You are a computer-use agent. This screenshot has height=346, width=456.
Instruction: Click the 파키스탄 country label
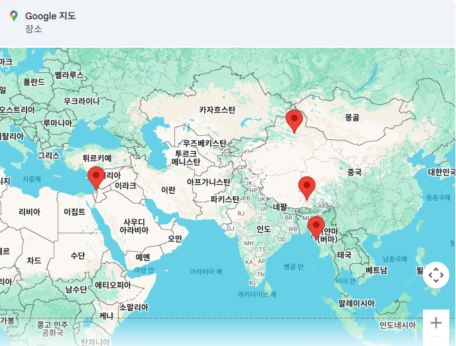point(225,200)
